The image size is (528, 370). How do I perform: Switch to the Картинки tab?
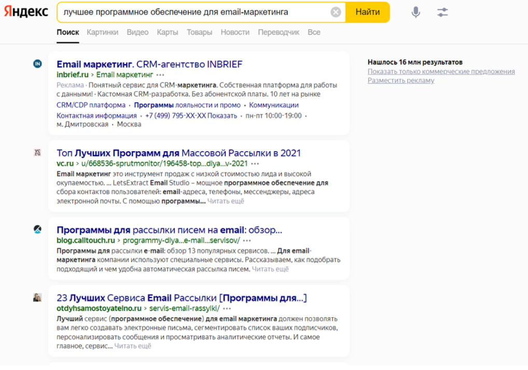[102, 32]
